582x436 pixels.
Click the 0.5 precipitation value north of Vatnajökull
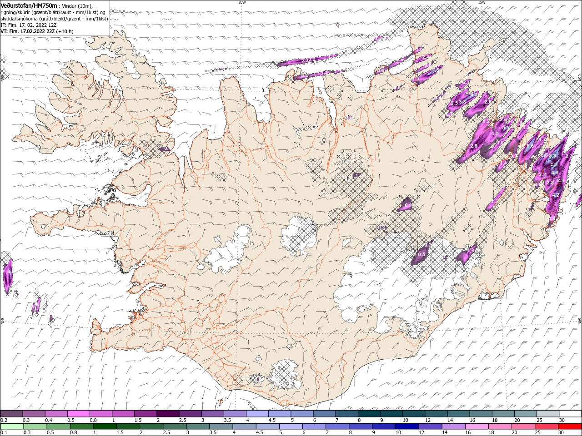tap(421, 254)
